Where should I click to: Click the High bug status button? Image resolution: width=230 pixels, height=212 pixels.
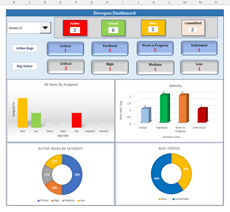click(x=110, y=67)
